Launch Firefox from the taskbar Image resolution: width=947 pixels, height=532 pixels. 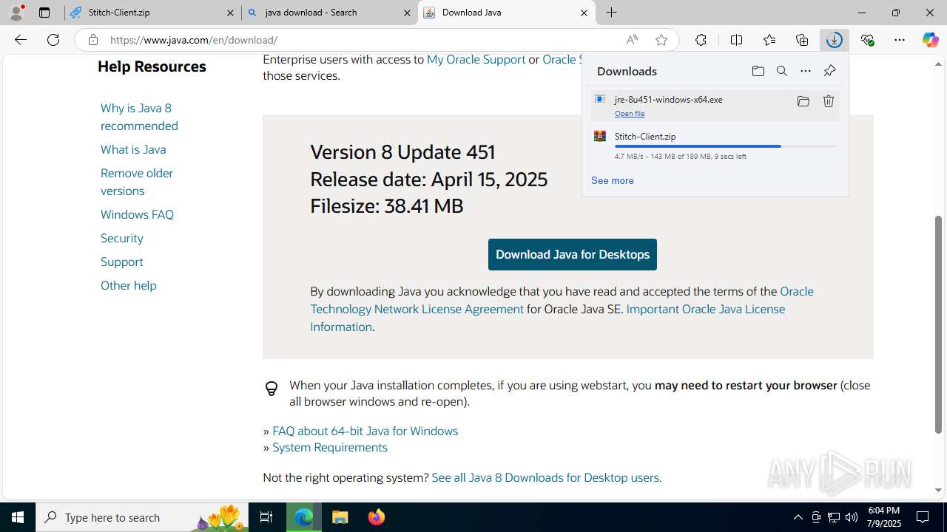[x=377, y=517]
